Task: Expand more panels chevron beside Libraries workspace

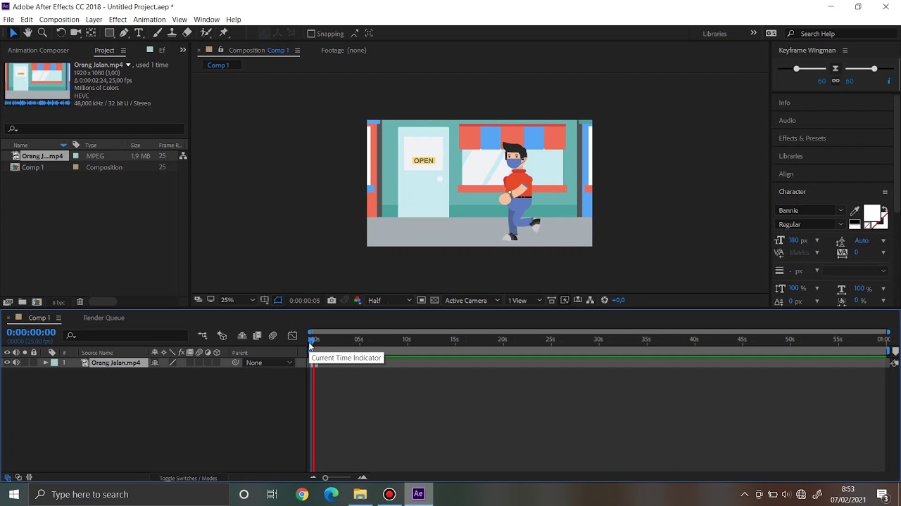Action: click(x=753, y=33)
